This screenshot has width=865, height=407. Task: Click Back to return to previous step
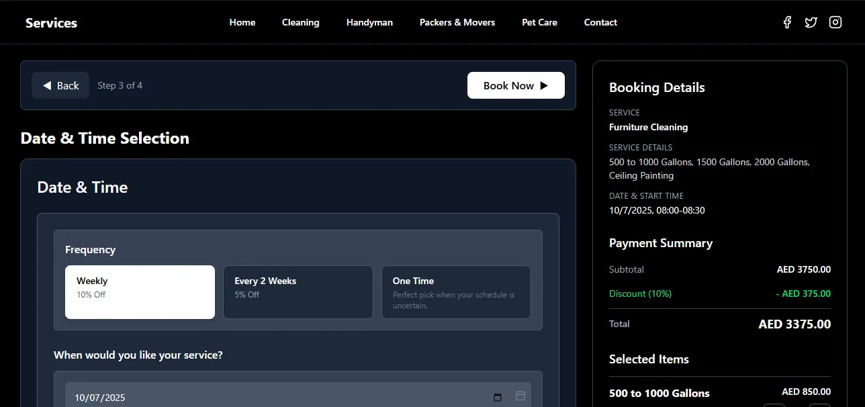60,85
